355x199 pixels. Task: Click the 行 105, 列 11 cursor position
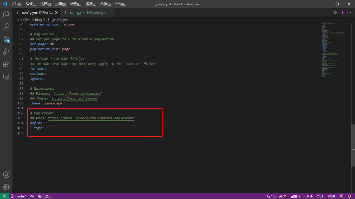point(277,196)
